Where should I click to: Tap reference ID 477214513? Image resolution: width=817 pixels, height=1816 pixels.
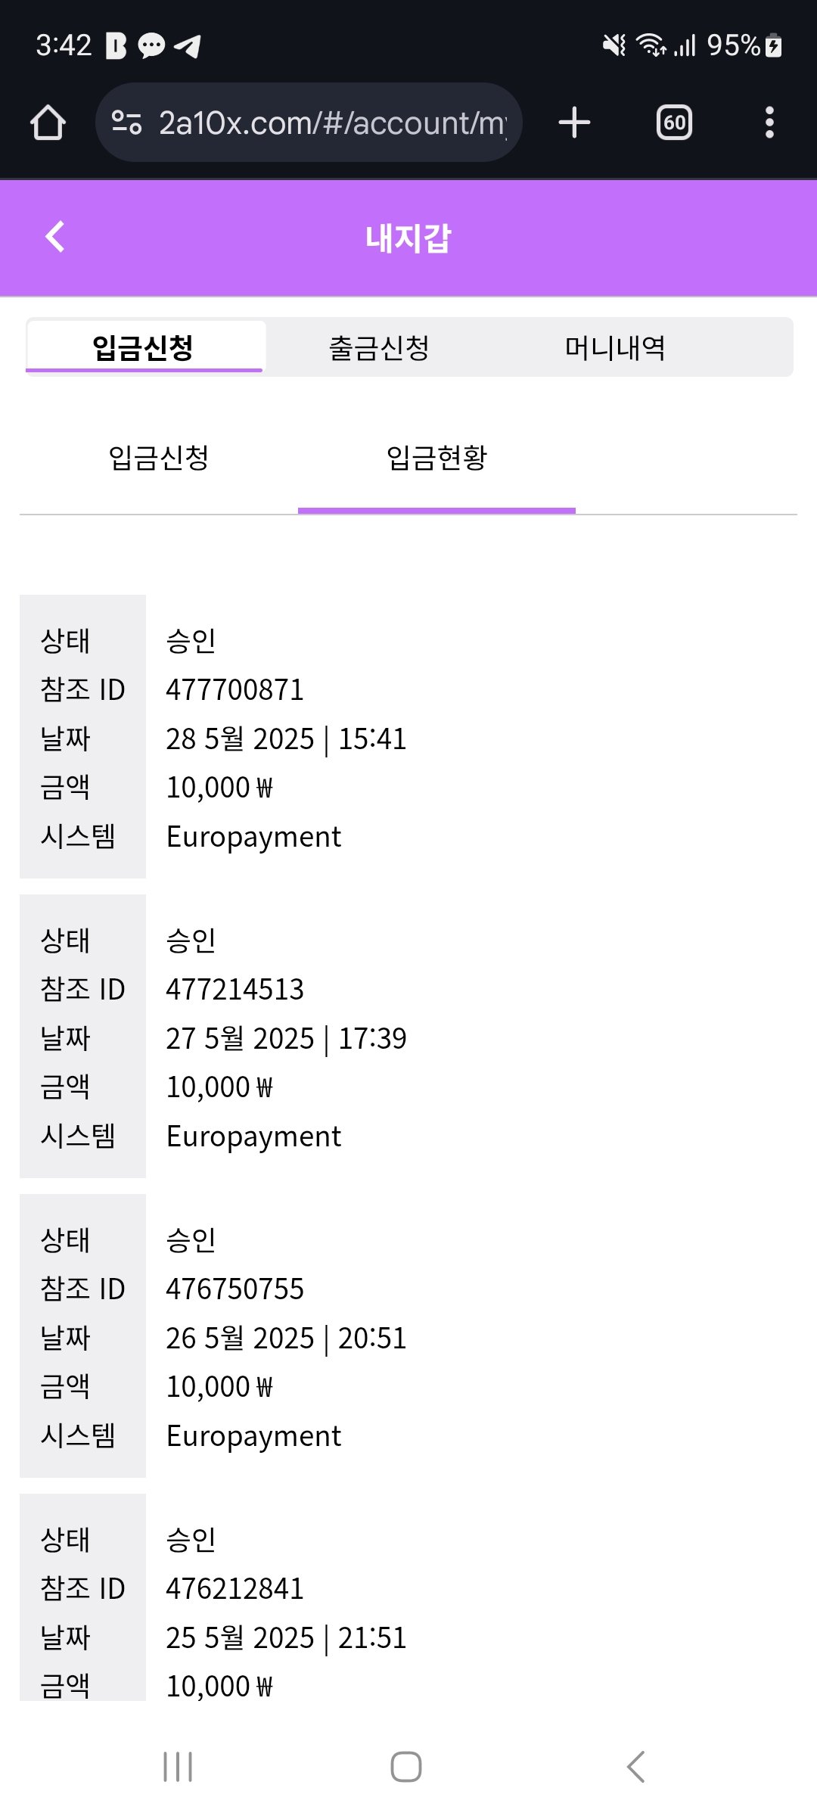click(235, 990)
